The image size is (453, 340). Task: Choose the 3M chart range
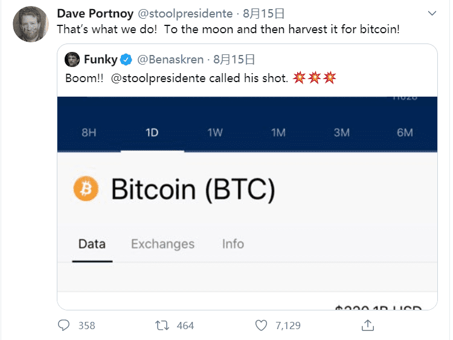point(342,133)
